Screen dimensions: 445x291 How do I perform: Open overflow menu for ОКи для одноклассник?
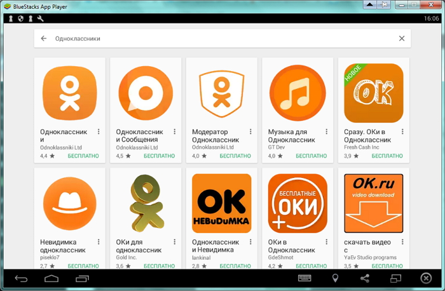point(175,241)
